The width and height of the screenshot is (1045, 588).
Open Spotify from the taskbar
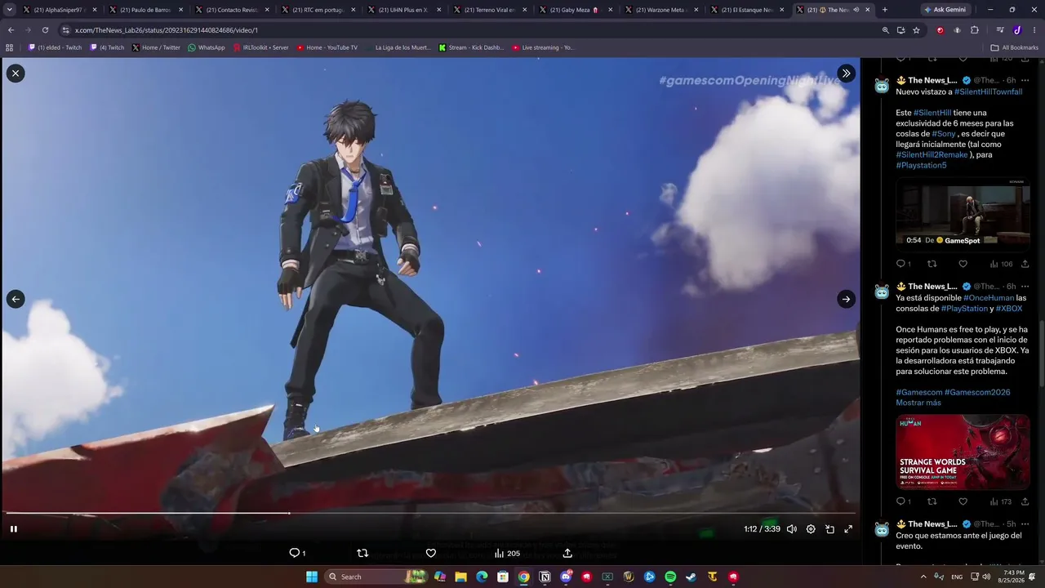coord(670,577)
